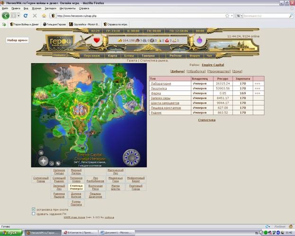Click the gold pile resource icon

click(120, 40)
